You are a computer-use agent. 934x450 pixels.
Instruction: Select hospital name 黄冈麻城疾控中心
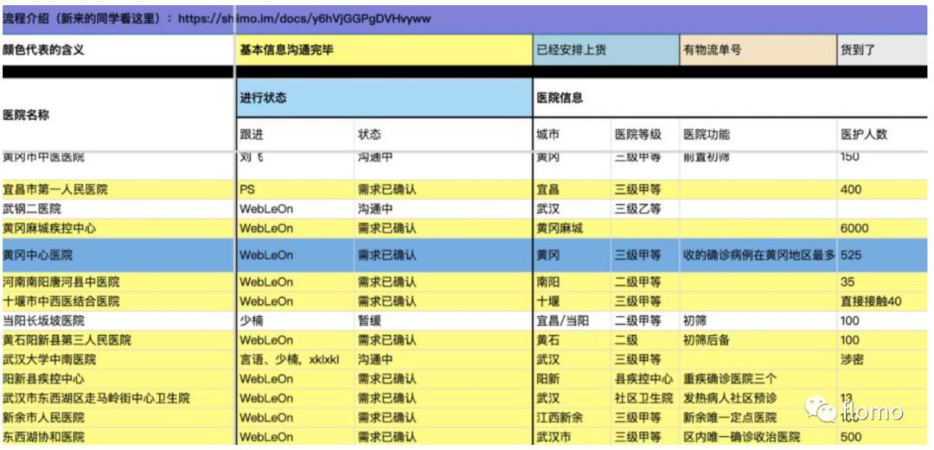pos(118,229)
